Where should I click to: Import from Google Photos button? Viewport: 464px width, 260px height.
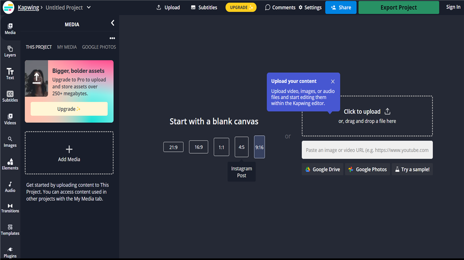367,169
